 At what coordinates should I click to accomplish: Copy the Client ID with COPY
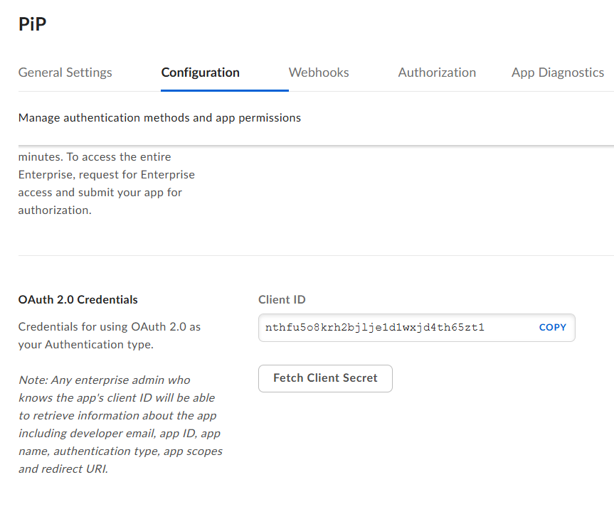click(x=553, y=328)
